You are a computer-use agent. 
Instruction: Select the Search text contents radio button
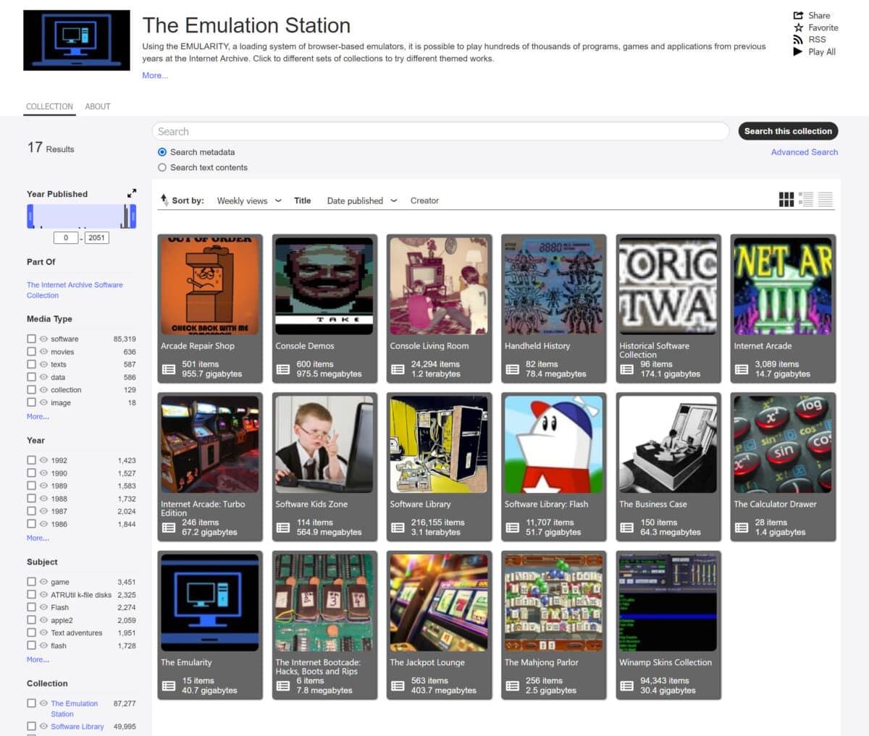coord(162,167)
